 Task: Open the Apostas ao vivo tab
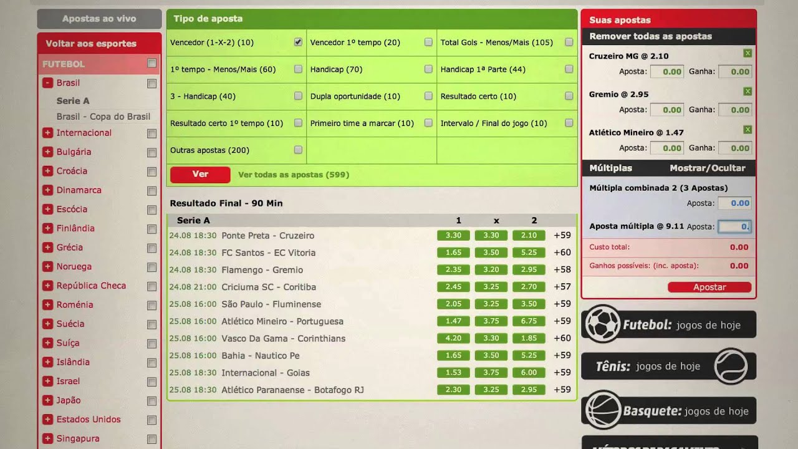pyautogui.click(x=99, y=19)
